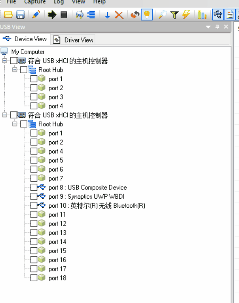Open USB View panel dropdown arrow

(x=208, y=27)
